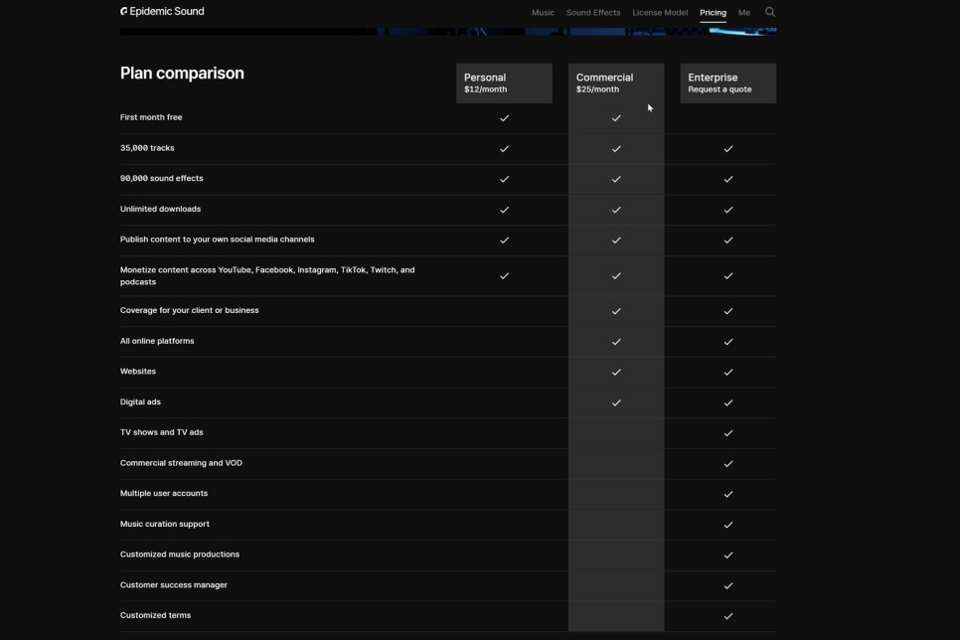The image size is (960, 640).
Task: Click 35,000 tracks checkmark under Enterprise
Action: coord(728,148)
